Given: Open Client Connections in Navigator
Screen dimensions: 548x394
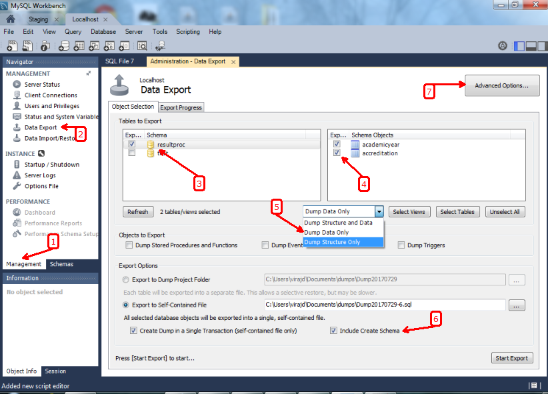Looking at the screenshot, I should [51, 95].
